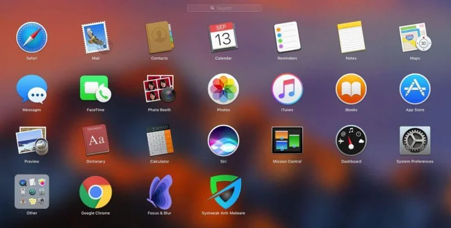Launch the Mail app
Image resolution: width=451 pixels, height=228 pixels.
(96, 37)
